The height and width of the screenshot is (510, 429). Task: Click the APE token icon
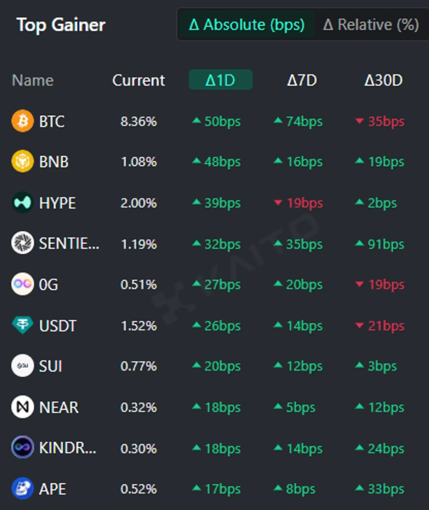23,489
